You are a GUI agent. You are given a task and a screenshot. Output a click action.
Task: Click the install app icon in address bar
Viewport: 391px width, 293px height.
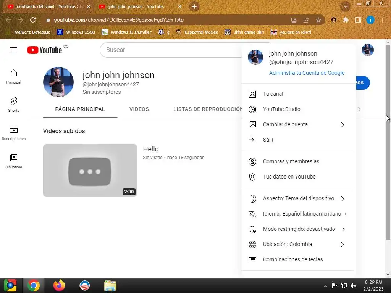point(294,20)
